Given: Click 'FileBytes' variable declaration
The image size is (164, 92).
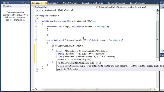Looking at the screenshot, I should [70, 51].
